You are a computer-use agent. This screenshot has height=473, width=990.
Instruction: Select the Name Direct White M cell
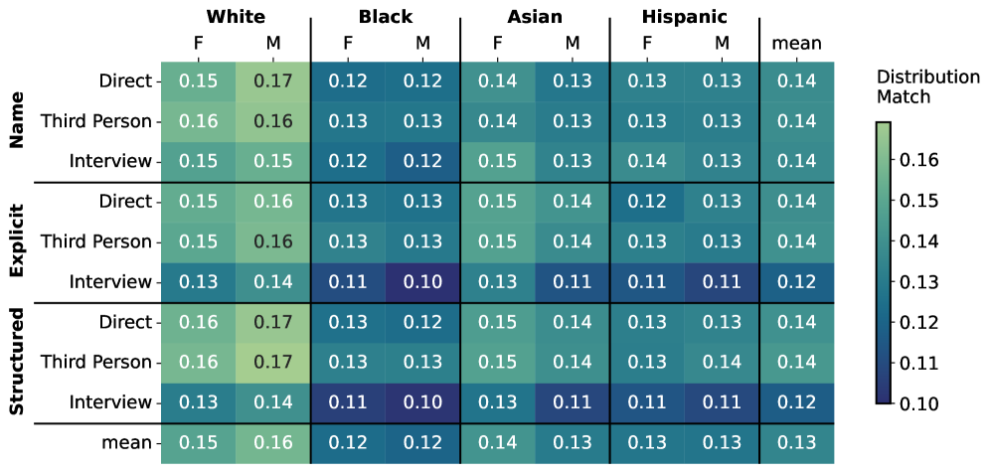pos(273,80)
